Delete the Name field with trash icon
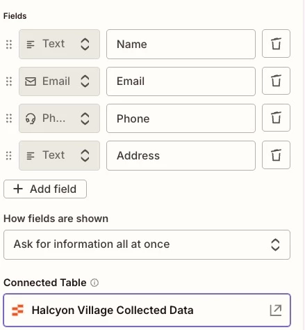Viewport: 305px width, 330px height. pyautogui.click(x=276, y=44)
